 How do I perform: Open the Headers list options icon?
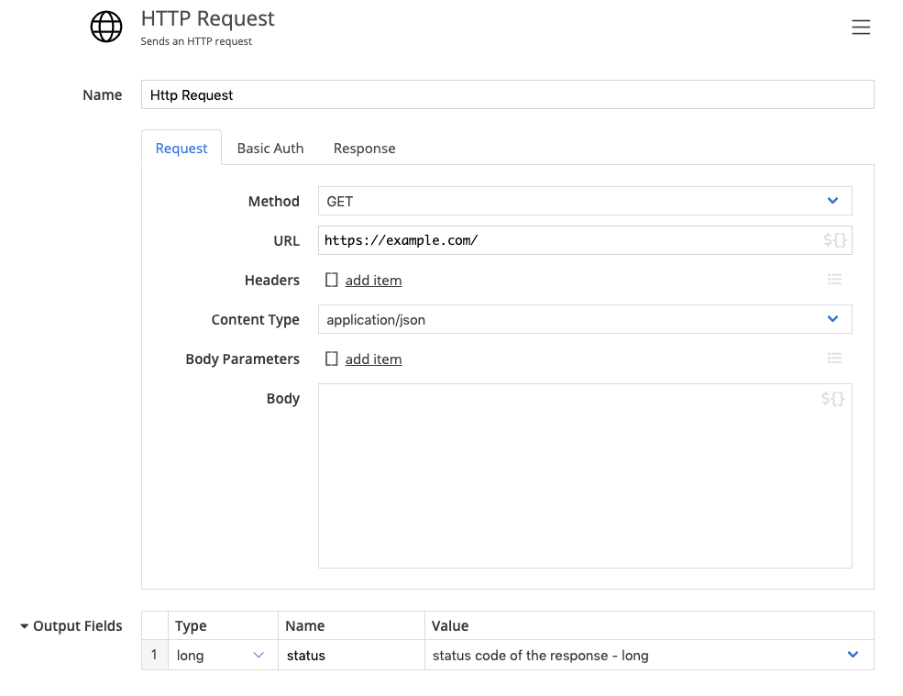click(834, 280)
